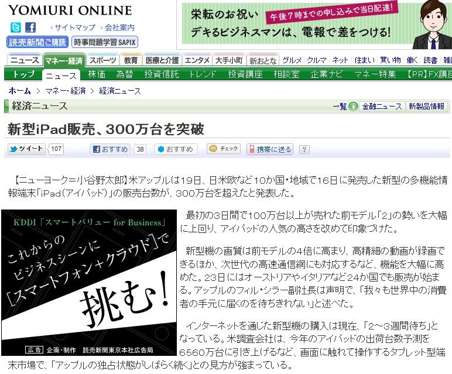Click the YOMIURI ONLINE logo
452x374 pixels.
[70, 11]
